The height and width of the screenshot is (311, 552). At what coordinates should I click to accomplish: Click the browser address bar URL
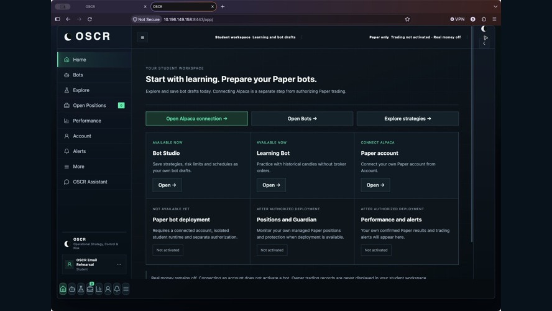(188, 19)
